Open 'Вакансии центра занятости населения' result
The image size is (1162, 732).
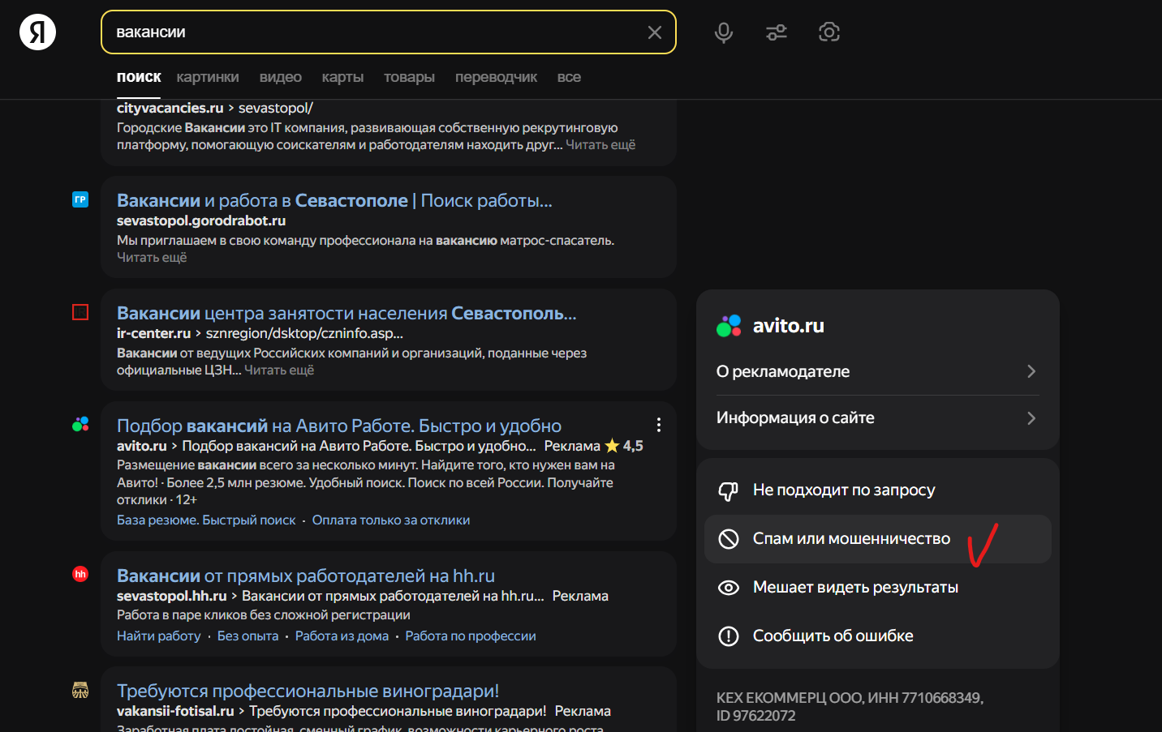click(x=346, y=313)
